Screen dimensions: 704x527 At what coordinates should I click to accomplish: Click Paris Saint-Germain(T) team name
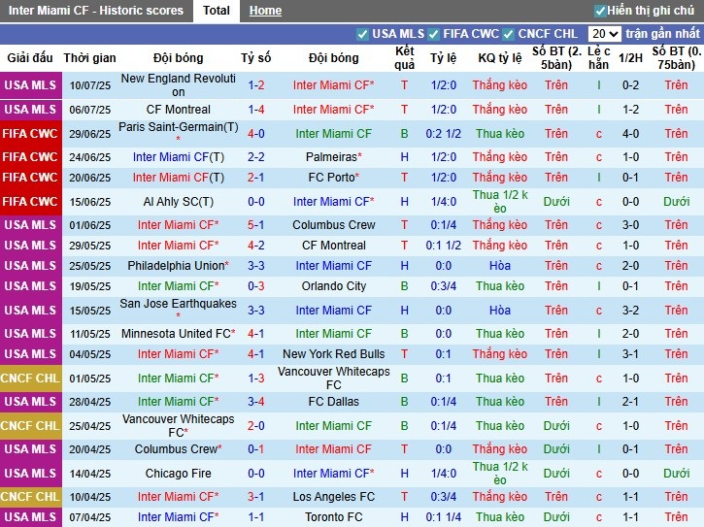[x=179, y=127]
